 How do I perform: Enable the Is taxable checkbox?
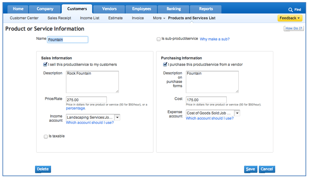click(46, 136)
